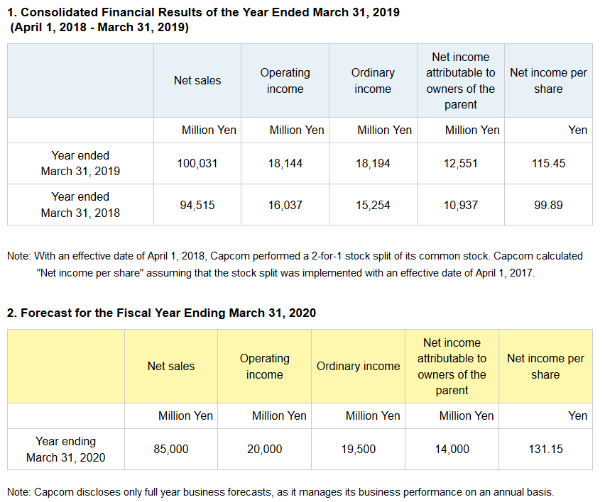Click net income per share 115.45
The height and width of the screenshot is (502, 605).
click(x=548, y=164)
